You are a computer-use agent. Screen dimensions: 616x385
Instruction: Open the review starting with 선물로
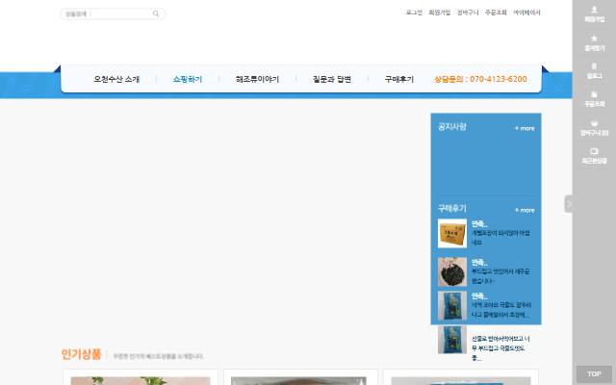click(500, 348)
